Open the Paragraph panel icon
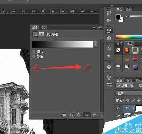 tap(109, 56)
